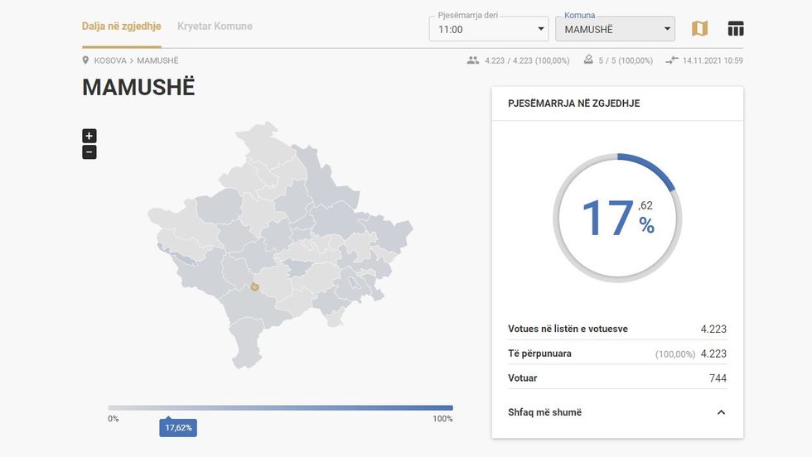Image resolution: width=812 pixels, height=457 pixels.
Task: Click the polling stations processed icon
Action: pyautogui.click(x=588, y=60)
